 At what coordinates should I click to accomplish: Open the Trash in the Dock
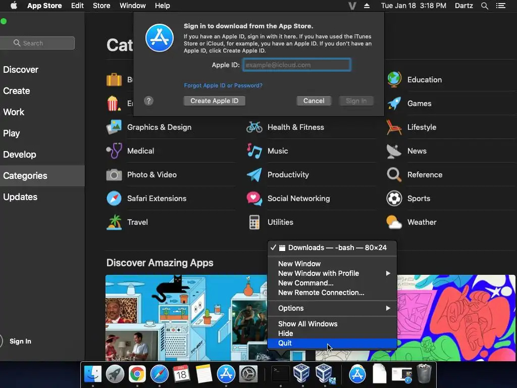point(424,374)
